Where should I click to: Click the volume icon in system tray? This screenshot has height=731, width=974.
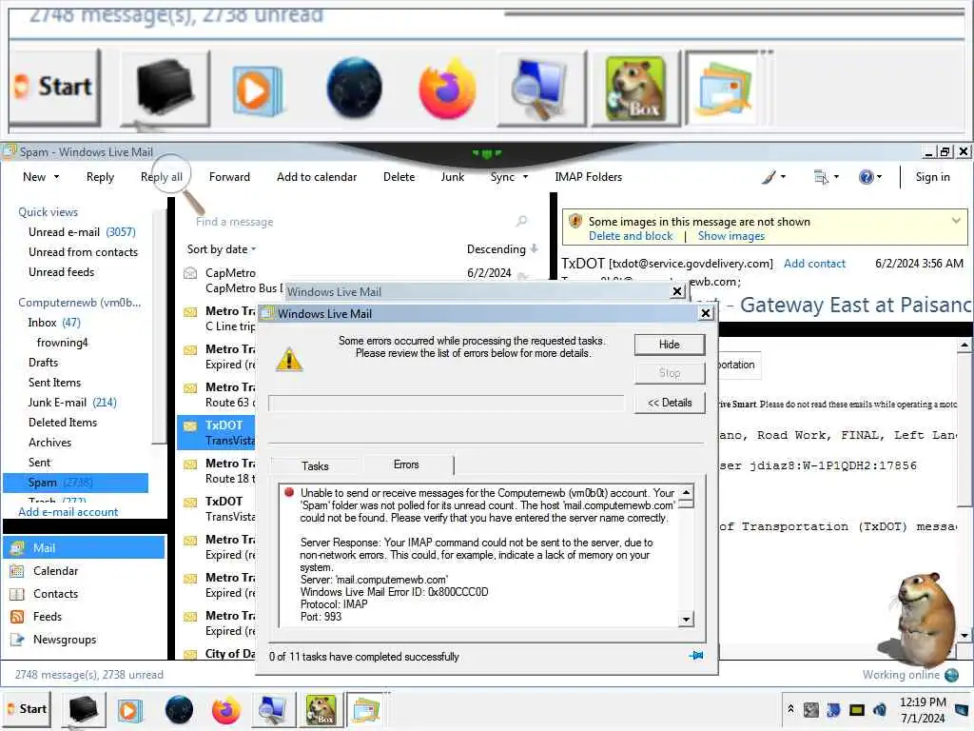(880, 709)
